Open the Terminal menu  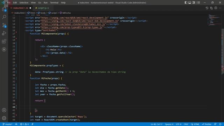(x=54, y=2)
